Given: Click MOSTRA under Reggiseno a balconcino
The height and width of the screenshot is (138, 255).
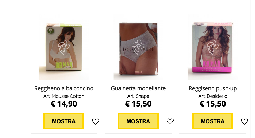Looking at the screenshot, I should point(64,121).
